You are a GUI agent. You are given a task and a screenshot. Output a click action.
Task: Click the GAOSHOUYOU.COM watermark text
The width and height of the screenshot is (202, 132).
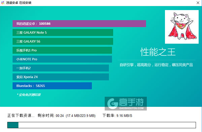point(131,108)
